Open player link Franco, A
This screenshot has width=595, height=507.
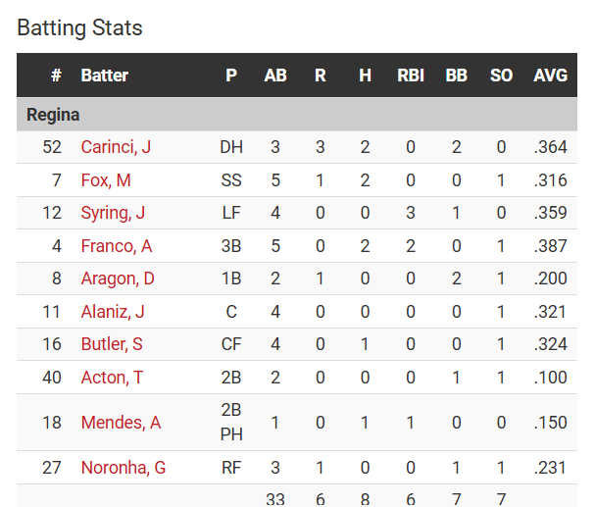(117, 246)
